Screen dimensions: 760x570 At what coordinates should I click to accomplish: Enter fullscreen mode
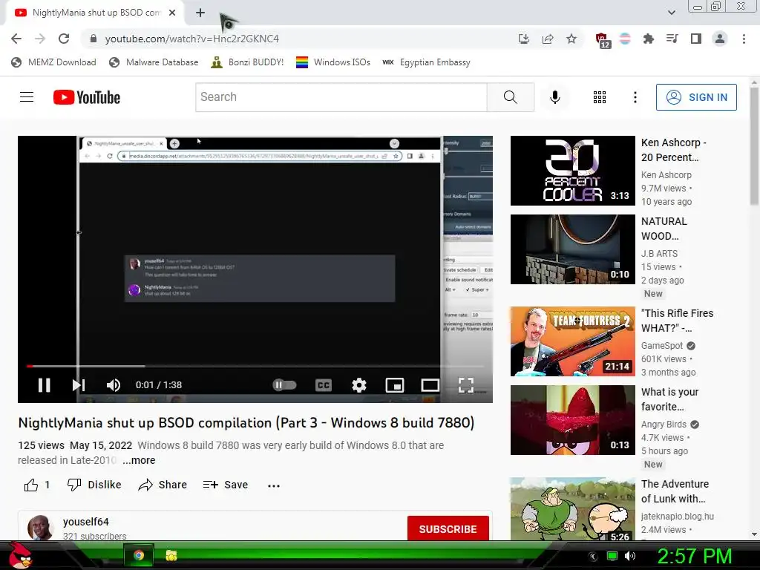coord(466,385)
